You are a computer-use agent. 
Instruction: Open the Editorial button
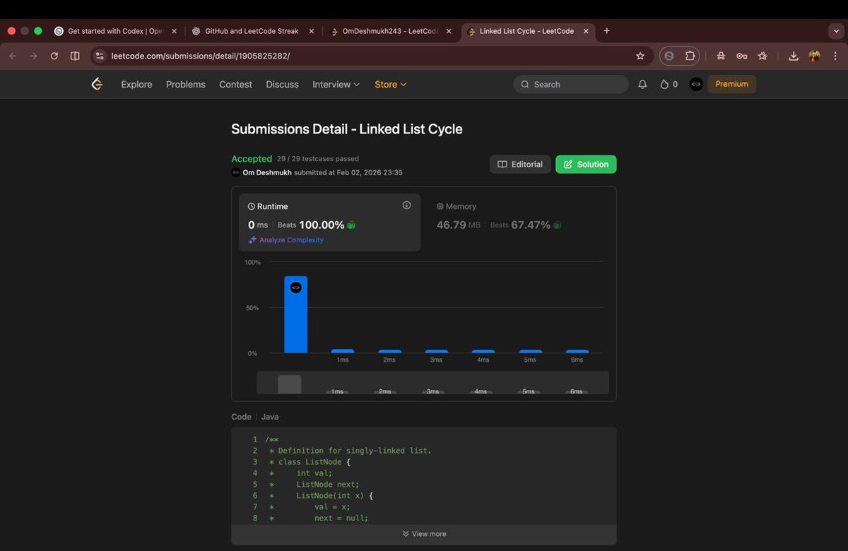point(520,164)
